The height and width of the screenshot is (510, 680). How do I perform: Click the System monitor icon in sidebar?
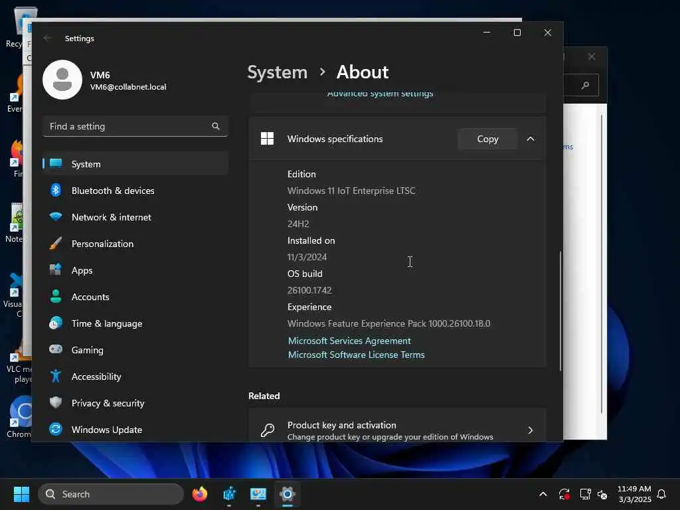[x=56, y=163]
